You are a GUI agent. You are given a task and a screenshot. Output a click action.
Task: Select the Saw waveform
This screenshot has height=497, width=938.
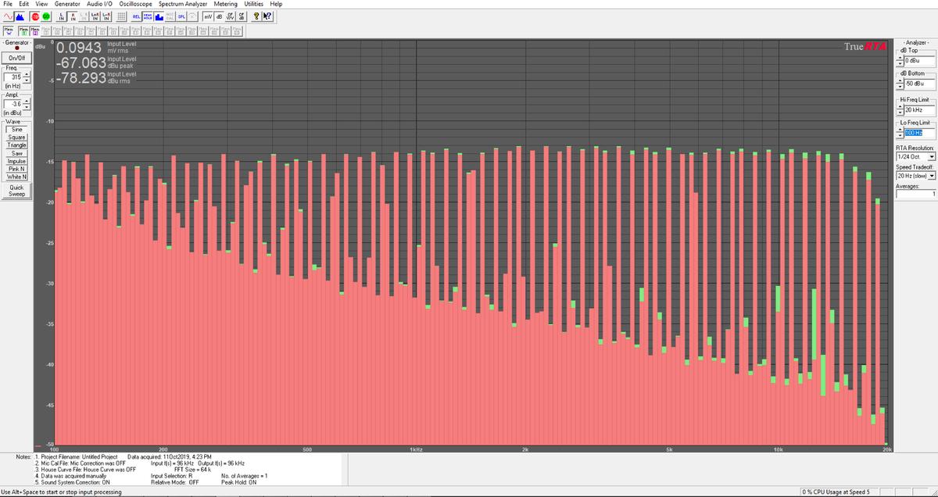[16, 153]
